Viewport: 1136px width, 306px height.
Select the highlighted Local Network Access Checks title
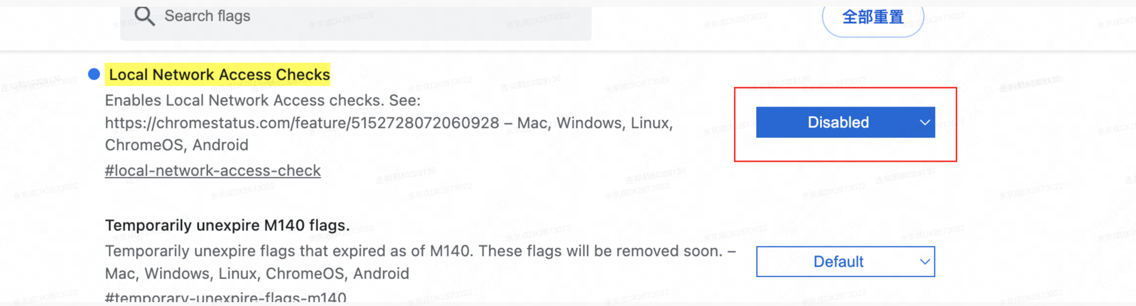(x=219, y=74)
